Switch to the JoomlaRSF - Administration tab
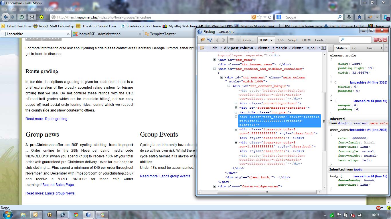The height and width of the screenshot is (219, 391). (x=99, y=34)
